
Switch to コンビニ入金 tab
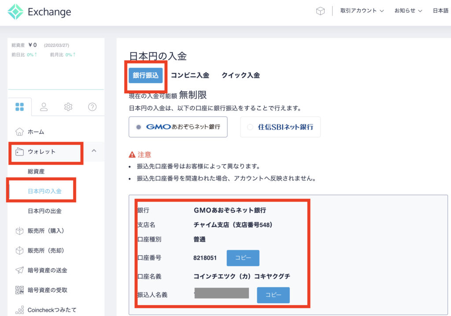click(190, 75)
